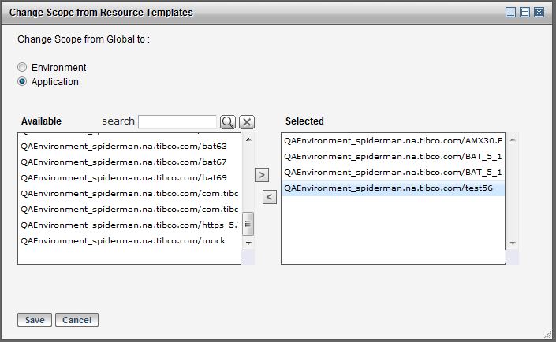Move item right with > arrow button
Viewport: 556px width, 342px height.
262,175
